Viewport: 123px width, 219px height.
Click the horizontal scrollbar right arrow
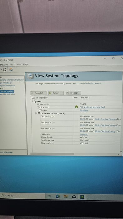point(118,154)
